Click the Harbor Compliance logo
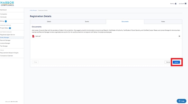The height and width of the screenshot is (104, 188). [7, 4]
